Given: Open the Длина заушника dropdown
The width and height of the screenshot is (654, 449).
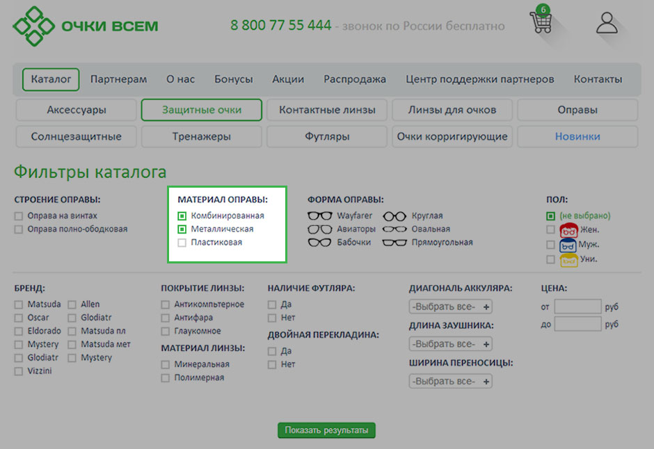Looking at the screenshot, I should [450, 344].
